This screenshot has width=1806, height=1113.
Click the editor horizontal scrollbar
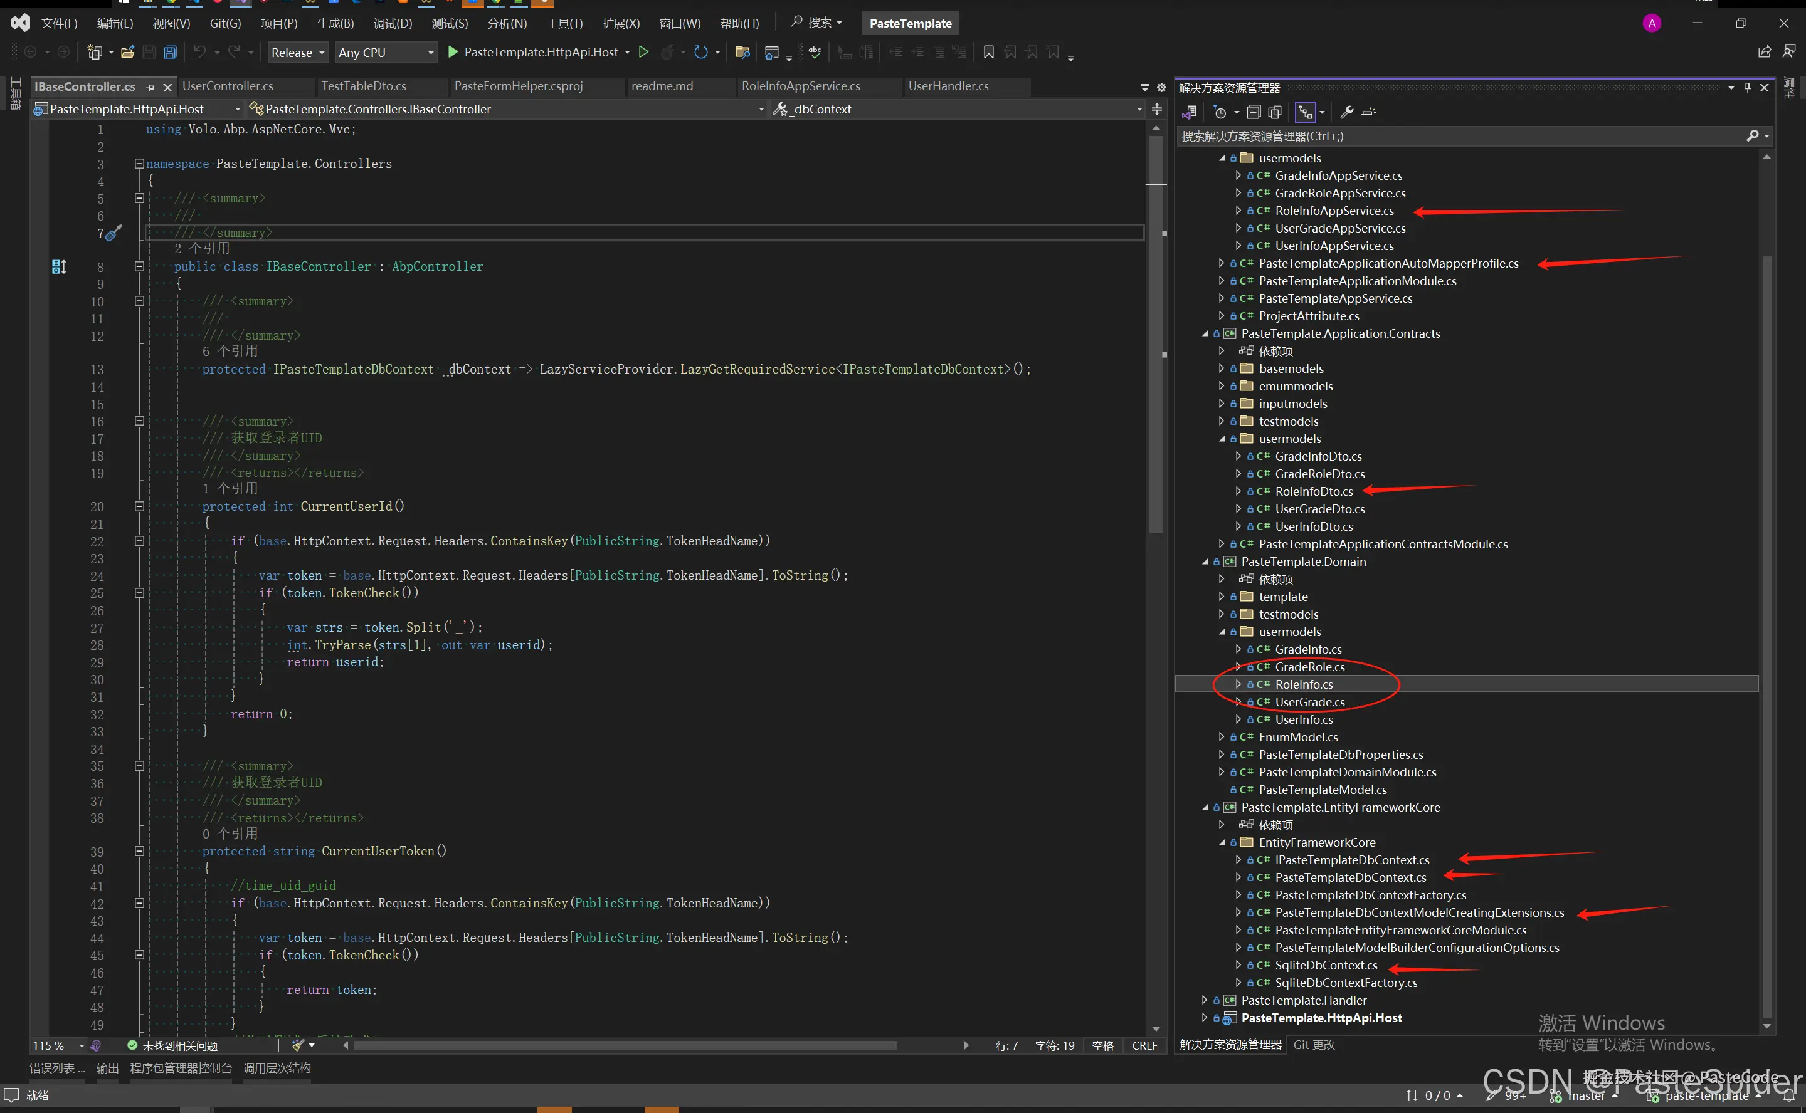[x=625, y=1045]
